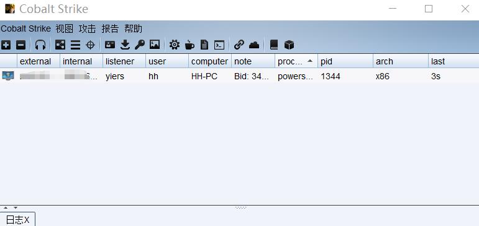Click the chain link host file icon
This screenshot has width=479, height=226.
(239, 45)
